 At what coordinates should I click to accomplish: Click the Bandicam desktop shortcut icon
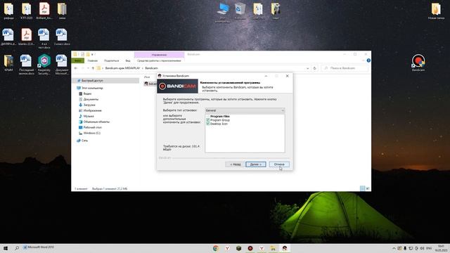(x=418, y=63)
